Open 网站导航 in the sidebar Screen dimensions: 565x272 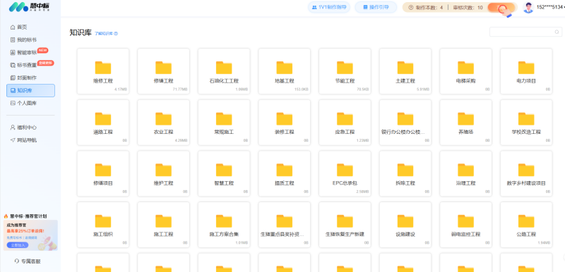23,140
